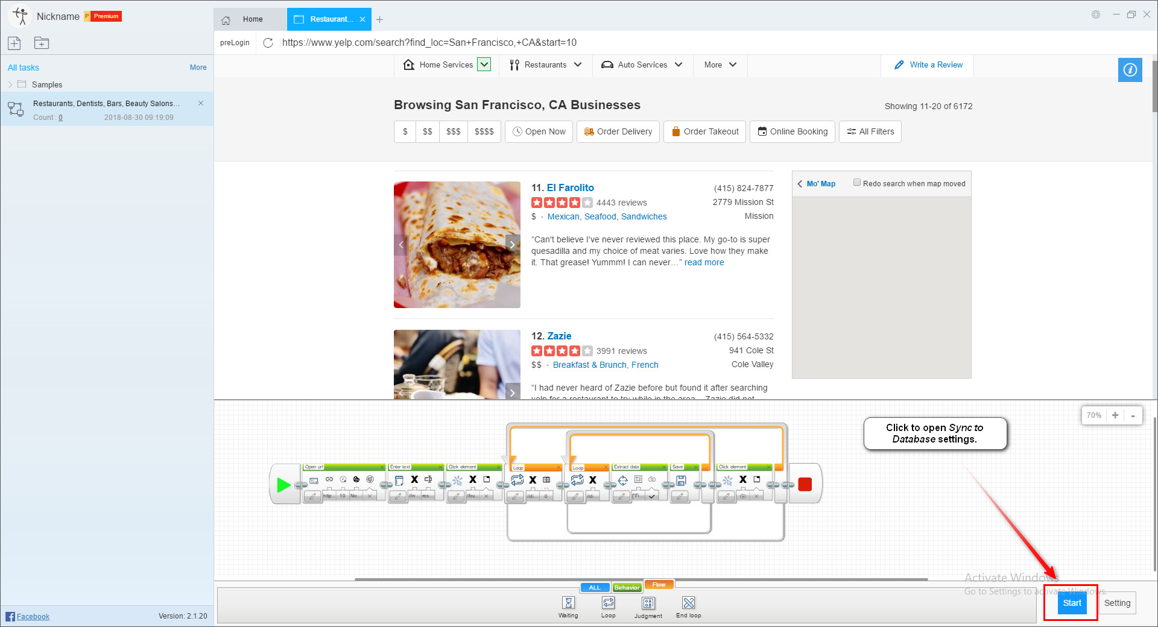Toggle the $$$$ price filter

tap(484, 131)
